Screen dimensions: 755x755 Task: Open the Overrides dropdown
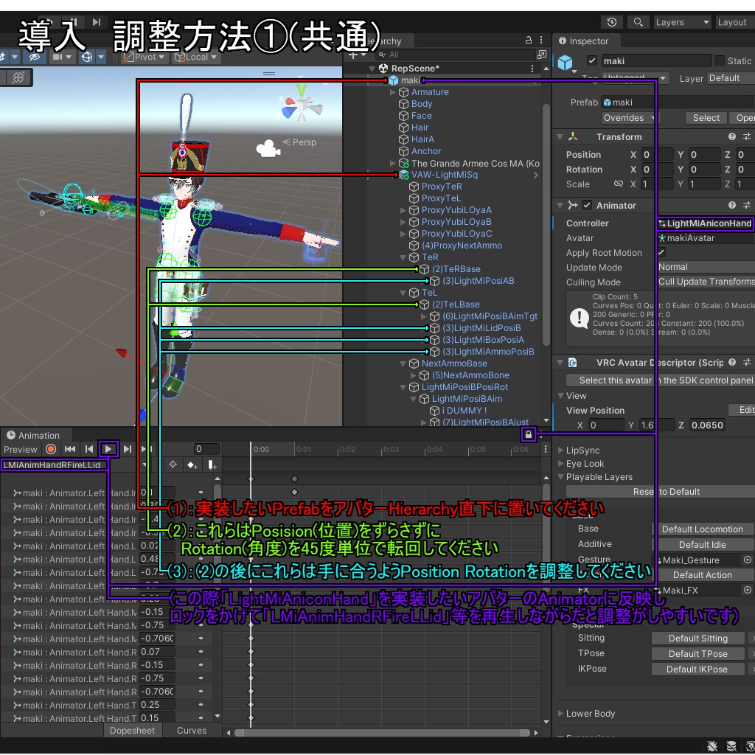630,118
